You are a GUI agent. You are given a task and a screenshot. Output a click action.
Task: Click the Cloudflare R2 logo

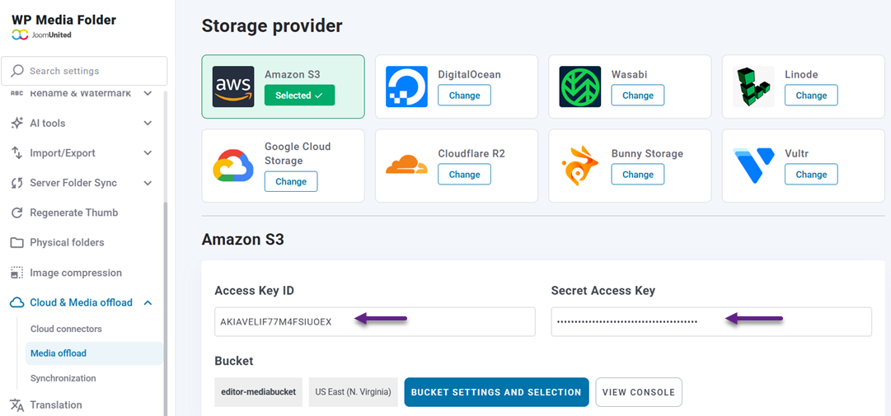pyautogui.click(x=407, y=164)
